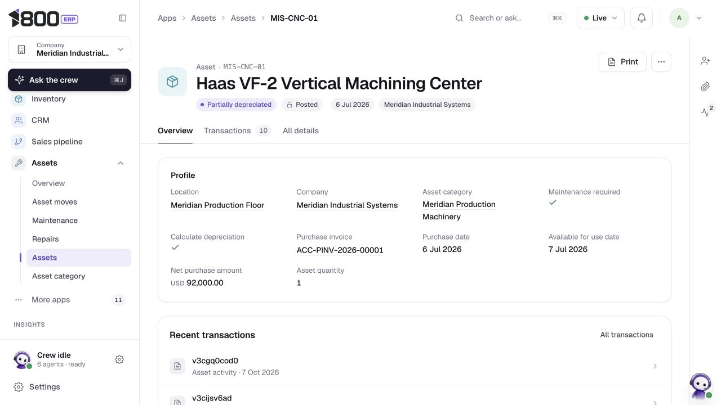
Task: Click the 6 Jul 2026 date chip
Action: (x=353, y=105)
